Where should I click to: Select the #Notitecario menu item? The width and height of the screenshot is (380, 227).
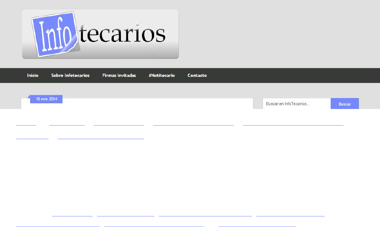click(162, 75)
